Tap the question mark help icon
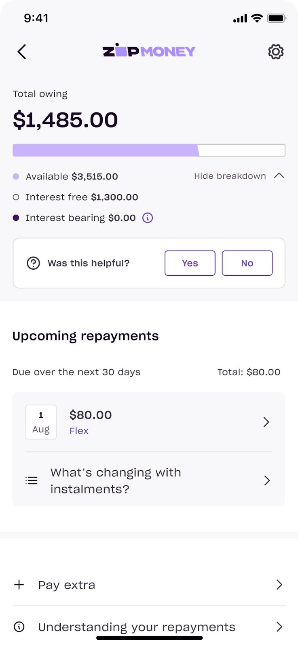Viewport: 298px width, 647px height. (33, 263)
